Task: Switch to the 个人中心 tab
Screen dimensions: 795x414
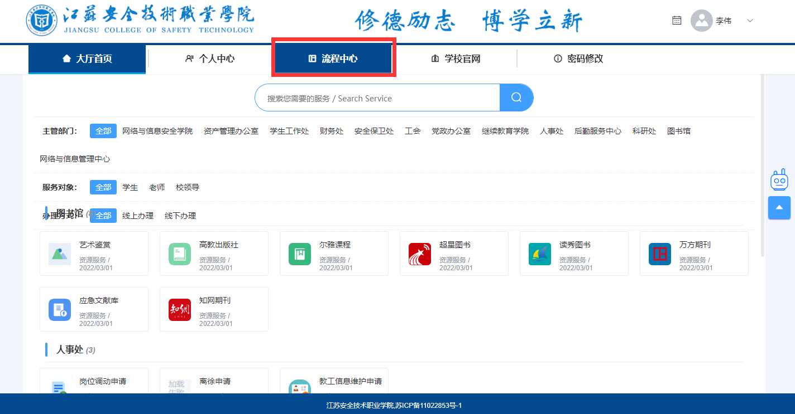Action: (x=210, y=59)
